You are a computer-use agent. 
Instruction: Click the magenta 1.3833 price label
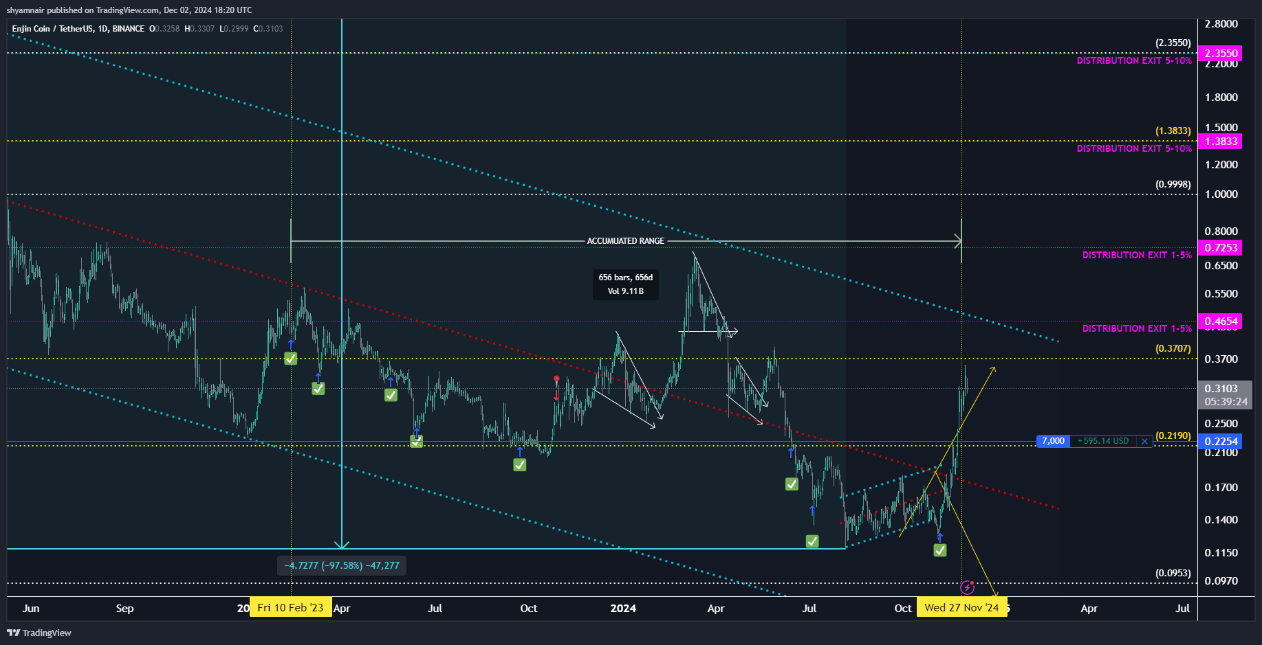(1221, 141)
